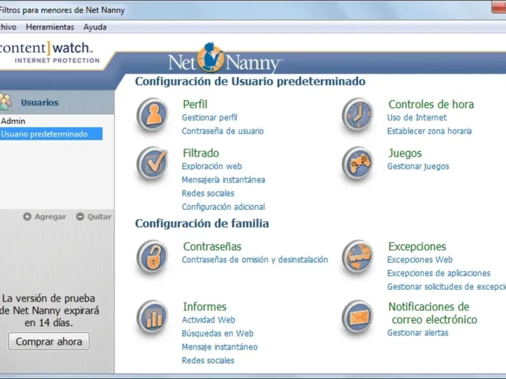506x379 pixels.
Task: Click the Informes bar chart icon
Action: [x=152, y=317]
